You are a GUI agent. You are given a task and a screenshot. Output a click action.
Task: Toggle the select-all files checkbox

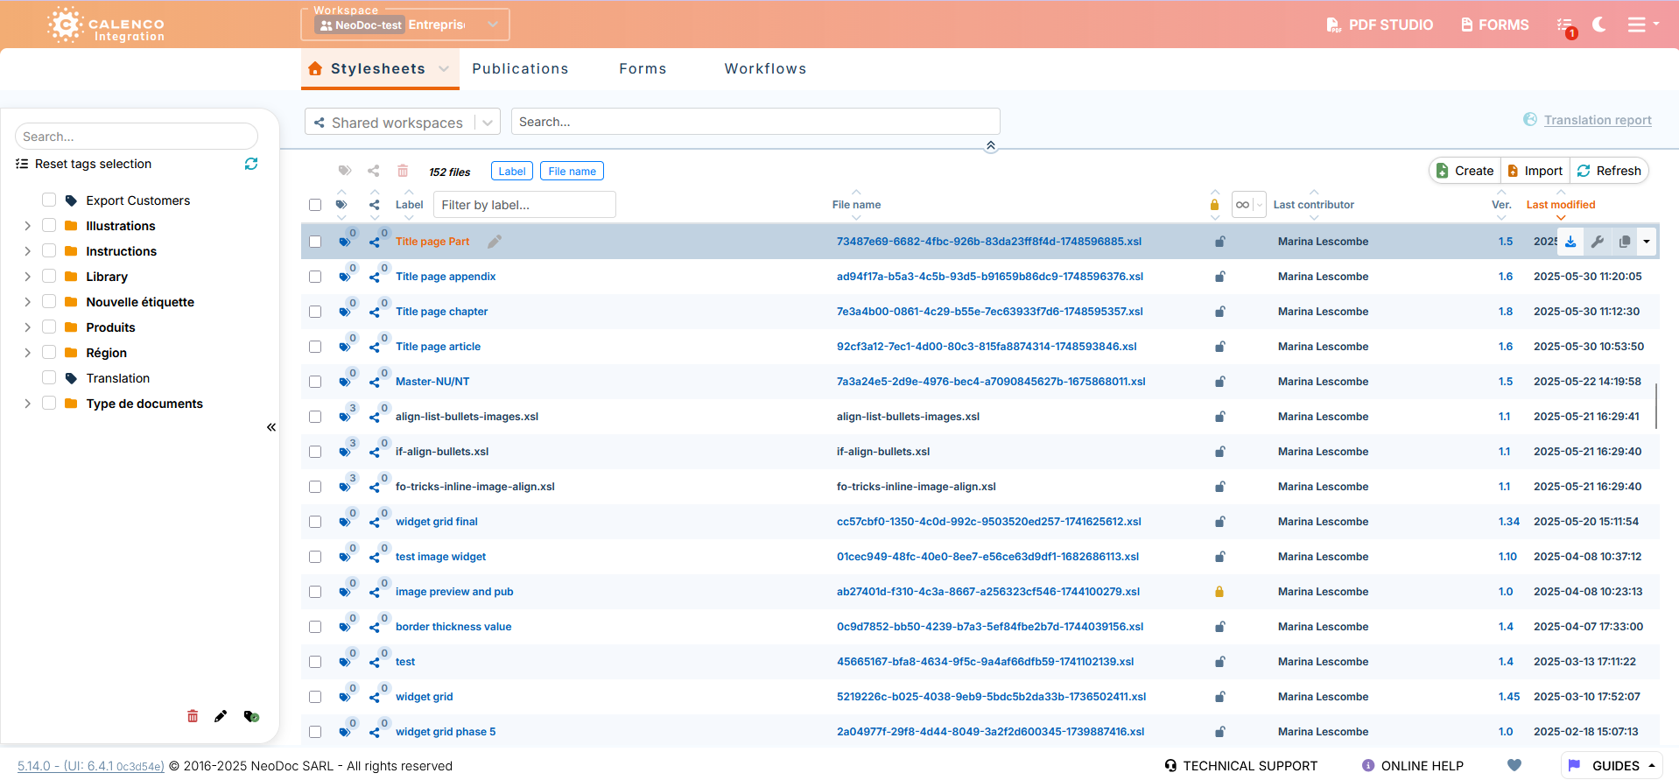(315, 205)
